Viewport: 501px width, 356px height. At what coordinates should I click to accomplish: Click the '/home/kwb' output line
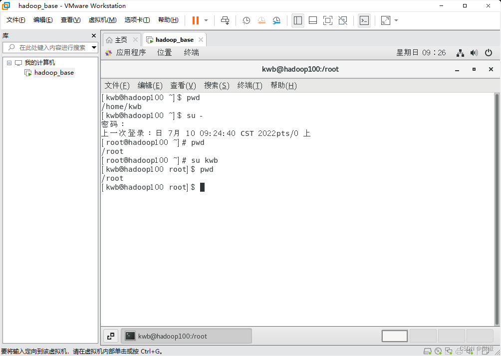121,107
